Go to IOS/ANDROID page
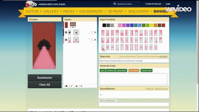The width and height of the screenshot is (199, 112). [x=91, y=11]
